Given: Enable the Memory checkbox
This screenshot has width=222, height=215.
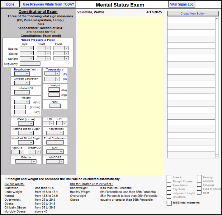Looking at the screenshot, I should pos(199,177).
